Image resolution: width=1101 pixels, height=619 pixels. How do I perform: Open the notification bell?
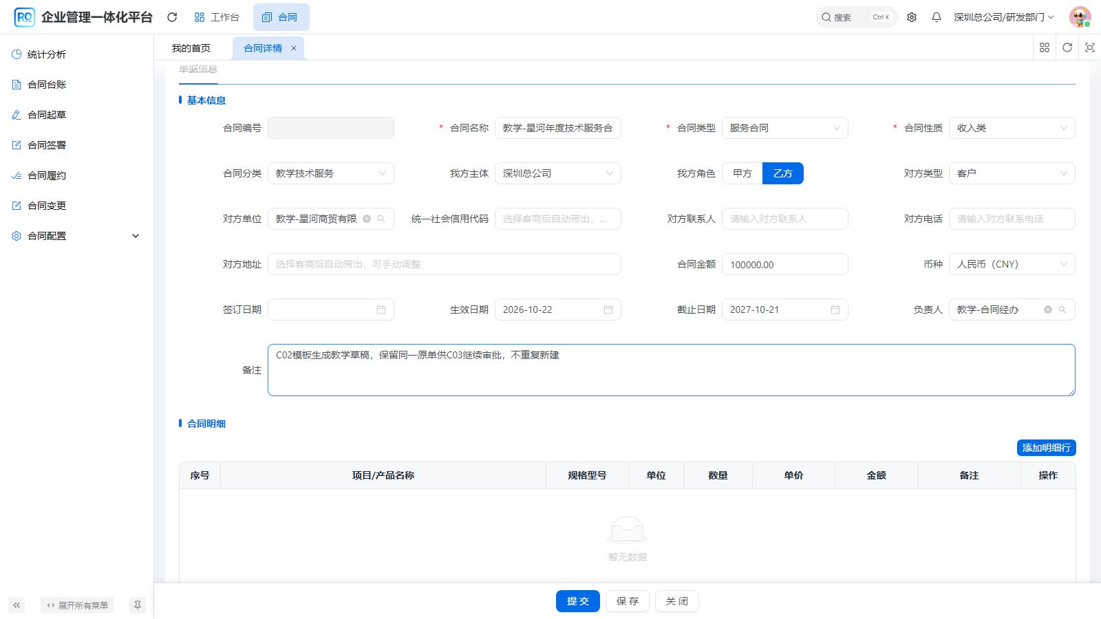pos(937,17)
